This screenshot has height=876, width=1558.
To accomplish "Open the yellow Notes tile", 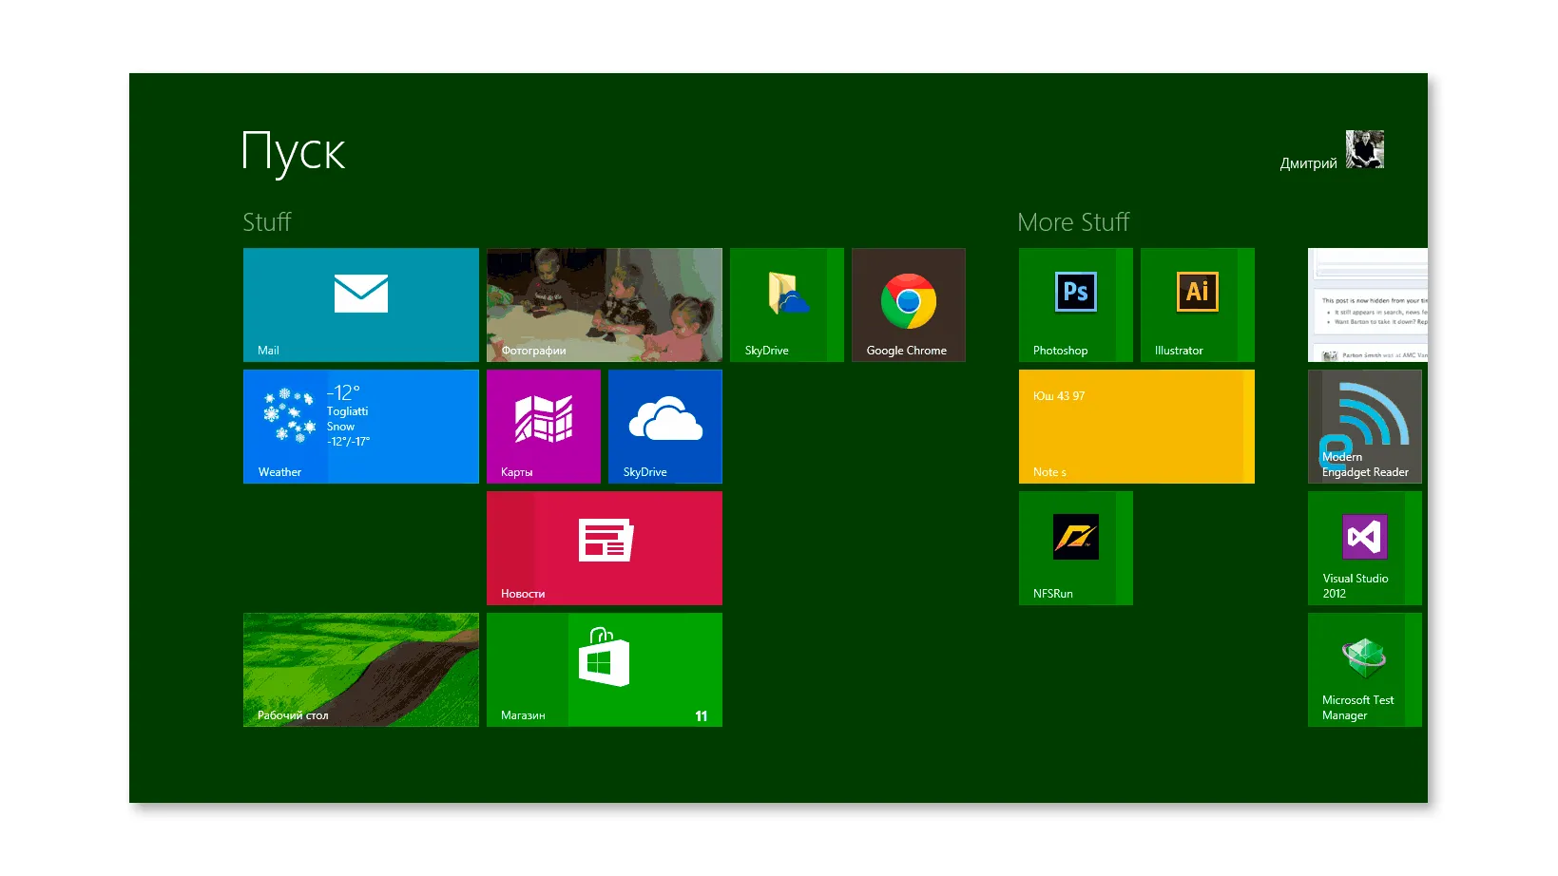I will pyautogui.click(x=1136, y=426).
